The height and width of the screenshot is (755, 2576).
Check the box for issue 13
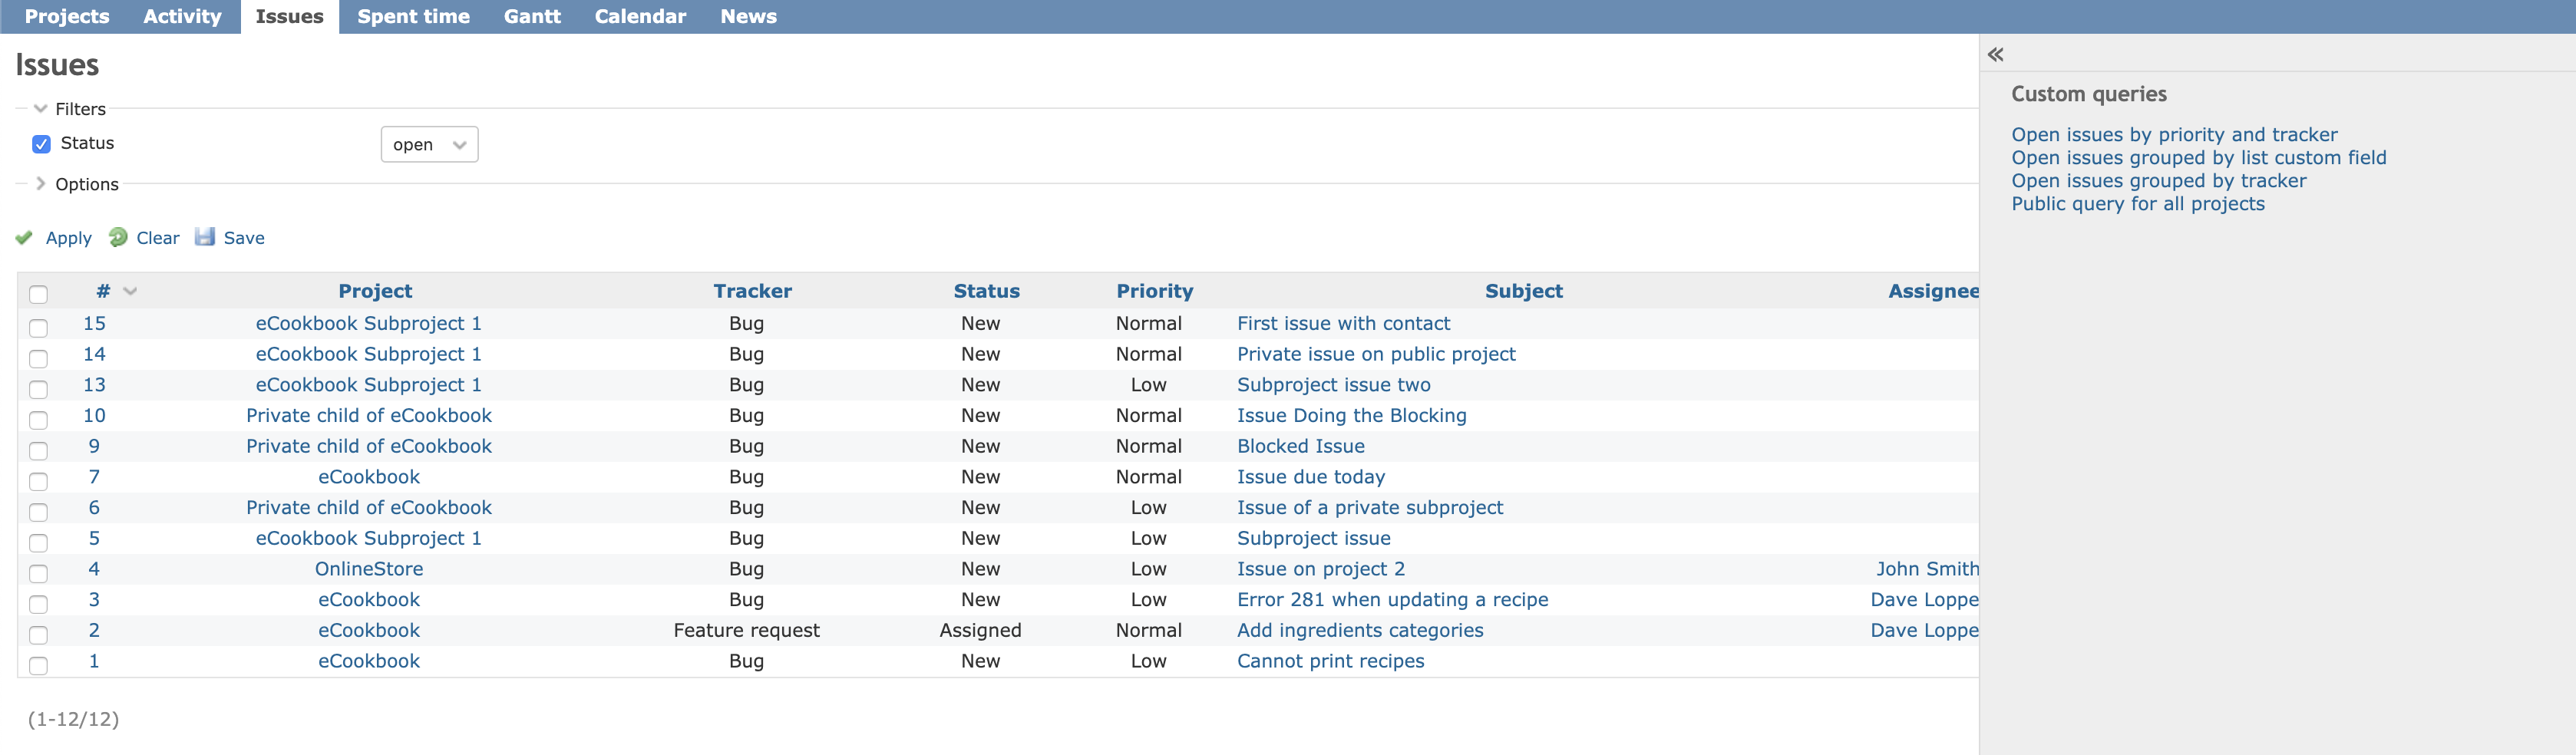[x=38, y=389]
